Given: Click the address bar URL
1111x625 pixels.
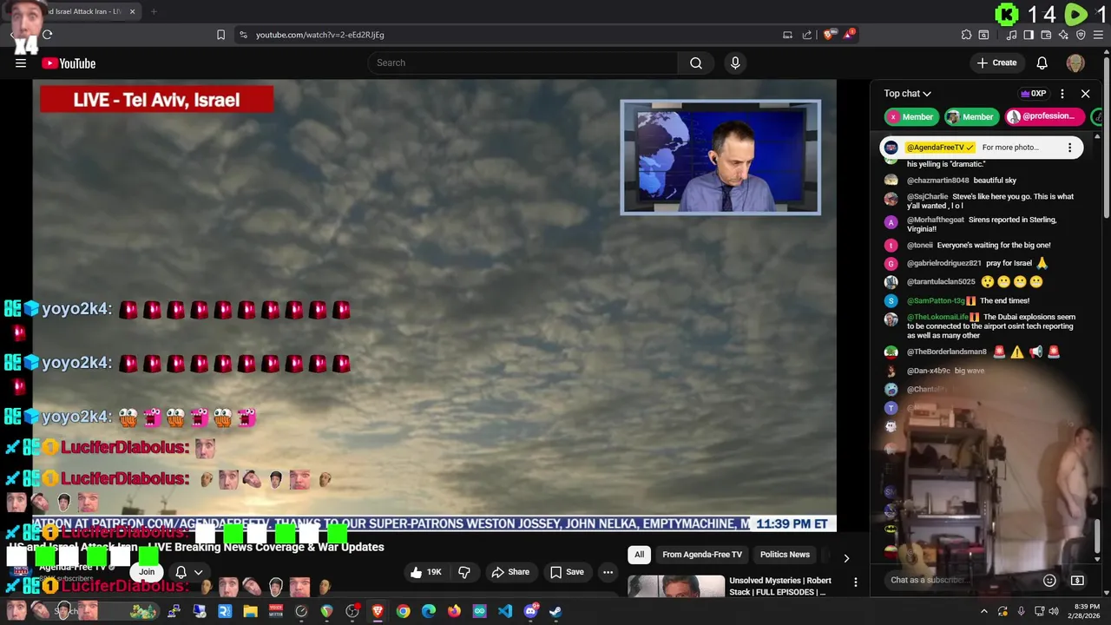Looking at the screenshot, I should click(319, 35).
